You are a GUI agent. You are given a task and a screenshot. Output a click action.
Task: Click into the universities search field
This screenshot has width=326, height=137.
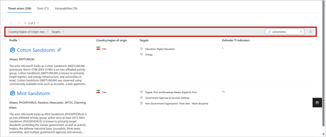(x=285, y=32)
